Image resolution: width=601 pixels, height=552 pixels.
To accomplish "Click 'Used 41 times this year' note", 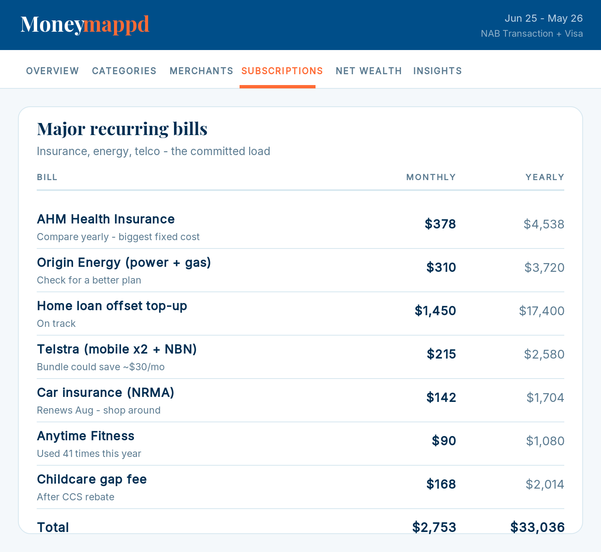I will pos(89,454).
